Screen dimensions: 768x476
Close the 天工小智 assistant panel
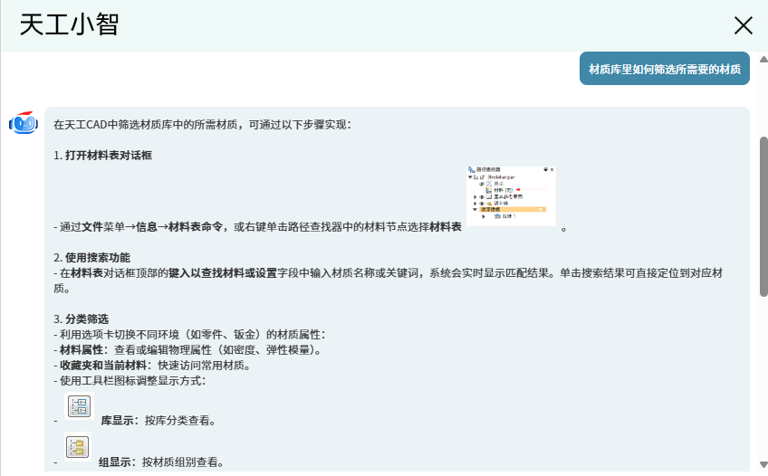pos(743,25)
